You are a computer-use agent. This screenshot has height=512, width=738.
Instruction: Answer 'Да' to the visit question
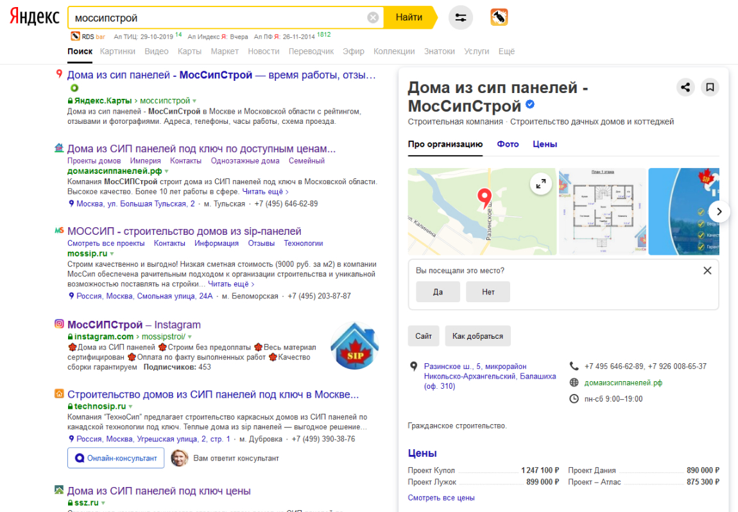[x=438, y=292]
